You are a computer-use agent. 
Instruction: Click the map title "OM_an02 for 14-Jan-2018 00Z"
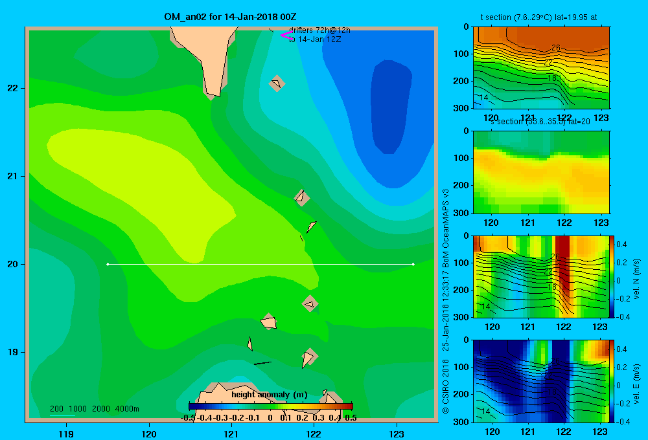pos(230,17)
